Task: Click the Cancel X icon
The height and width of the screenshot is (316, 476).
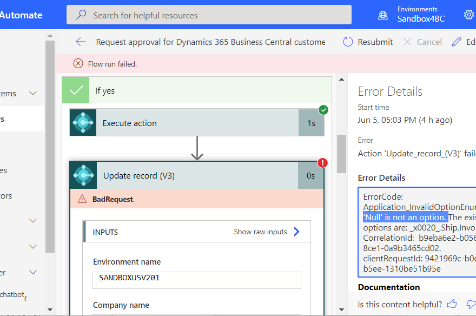Action: point(407,42)
